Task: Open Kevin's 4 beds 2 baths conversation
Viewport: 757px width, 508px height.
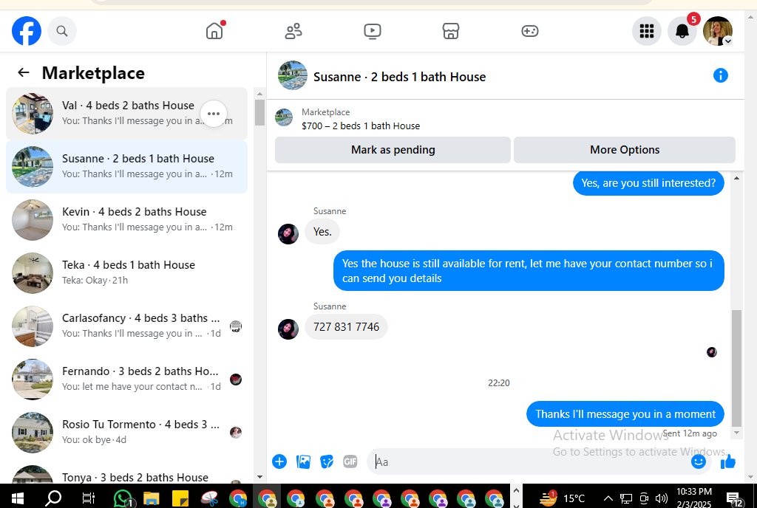Action: [x=126, y=220]
